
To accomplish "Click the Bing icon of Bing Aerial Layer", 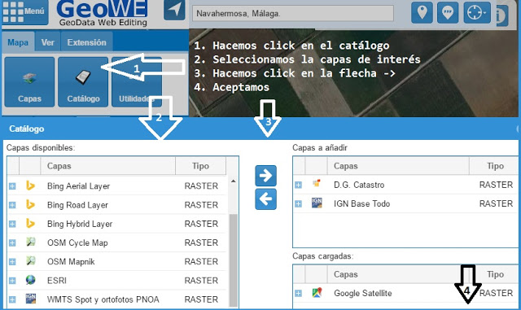I will tap(30, 185).
